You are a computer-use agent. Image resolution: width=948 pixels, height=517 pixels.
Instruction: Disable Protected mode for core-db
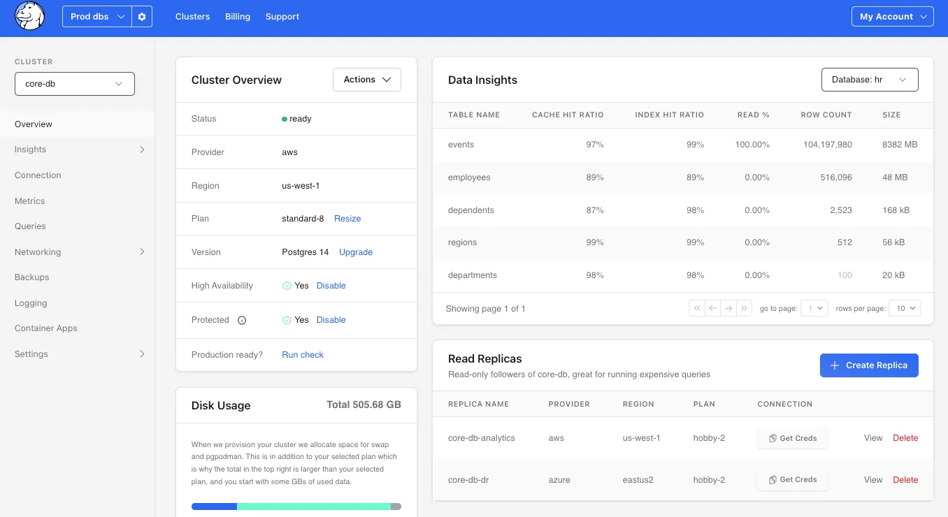(x=331, y=319)
